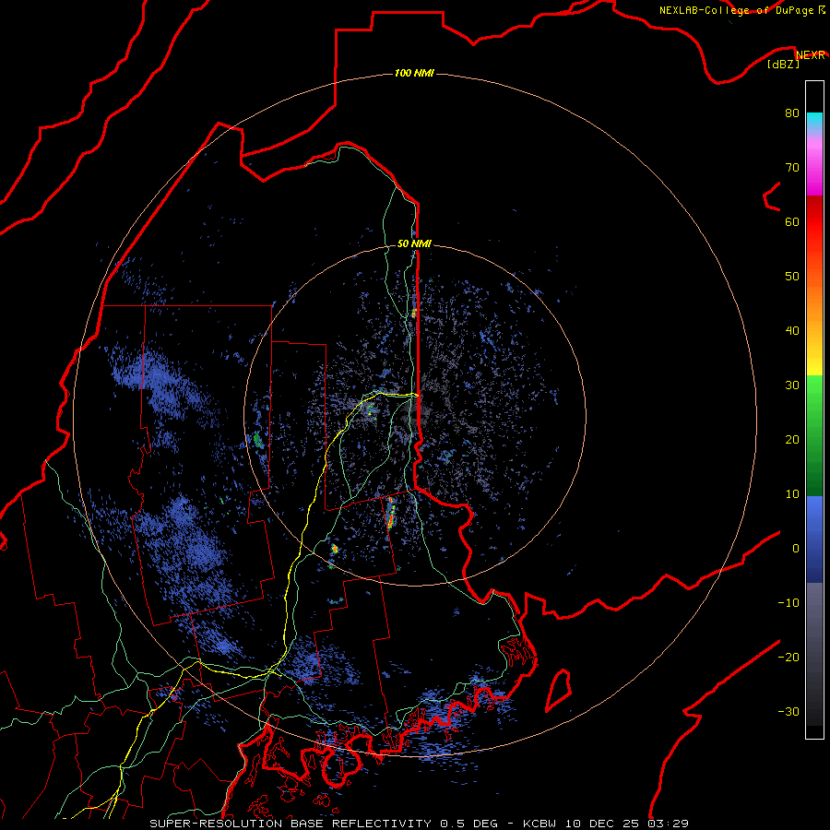The height and width of the screenshot is (830, 830).
Task: Select the 80 value on the dBZ scale
Action: (x=792, y=113)
